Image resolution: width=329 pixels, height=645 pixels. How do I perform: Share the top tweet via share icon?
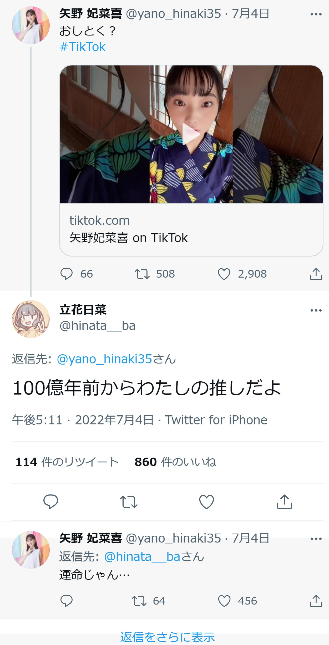[316, 274]
